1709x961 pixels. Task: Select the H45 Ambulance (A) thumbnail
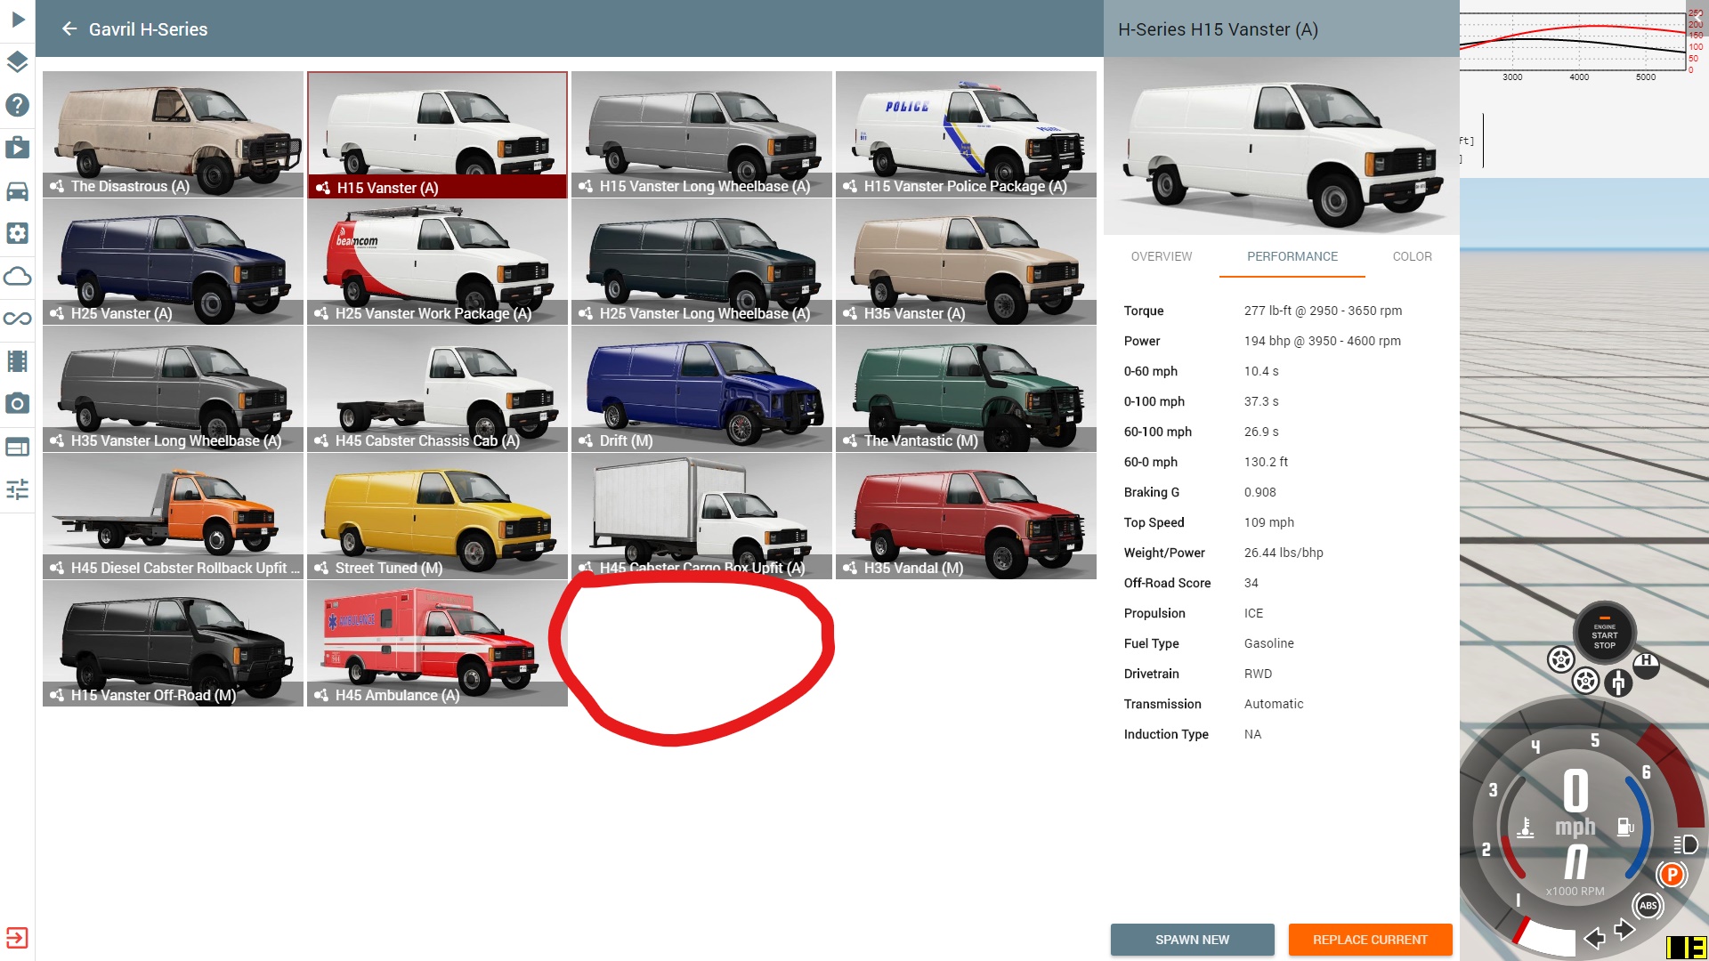point(437,644)
